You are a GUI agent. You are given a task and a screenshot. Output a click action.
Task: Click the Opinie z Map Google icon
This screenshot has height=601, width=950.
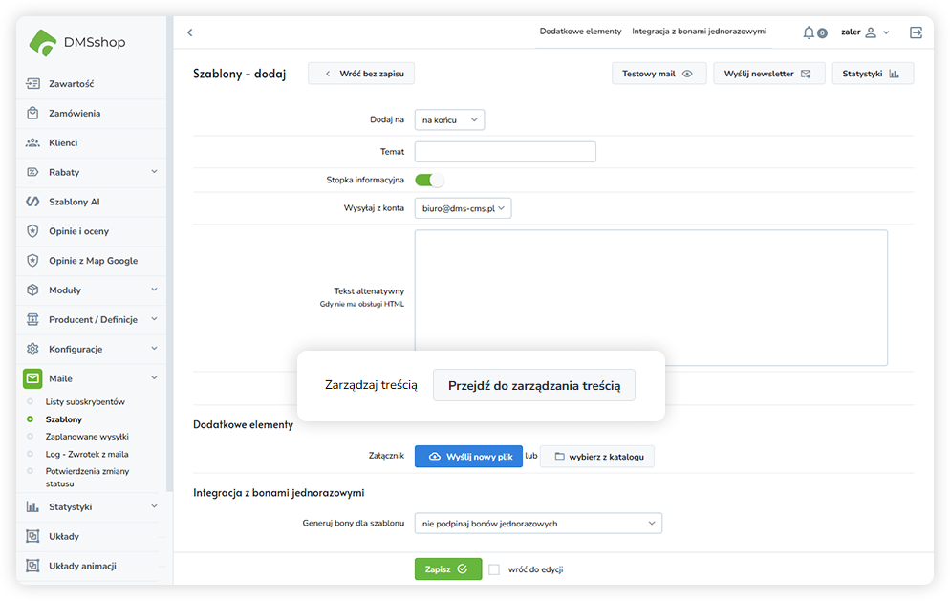32,261
